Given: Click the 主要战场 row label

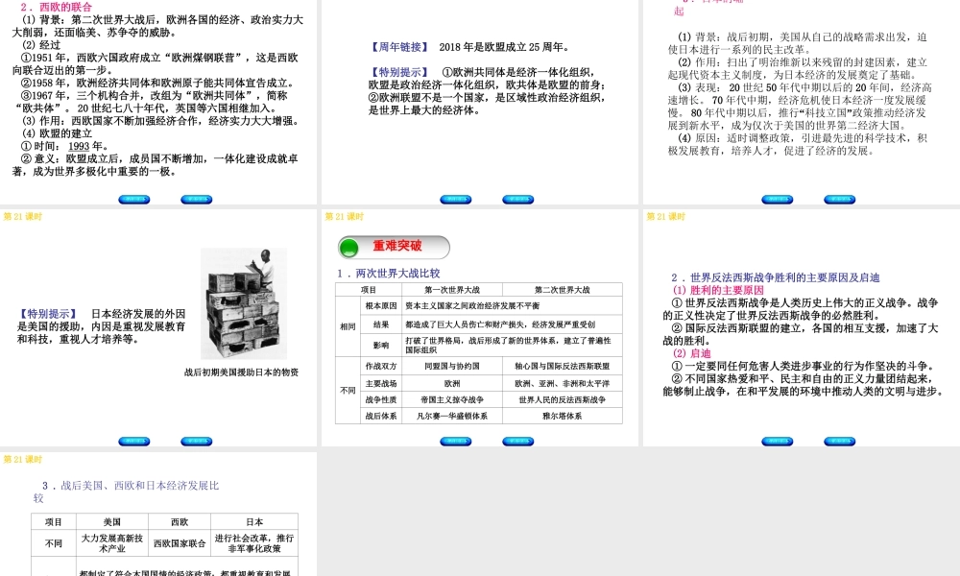Looking at the screenshot, I should click(381, 383).
